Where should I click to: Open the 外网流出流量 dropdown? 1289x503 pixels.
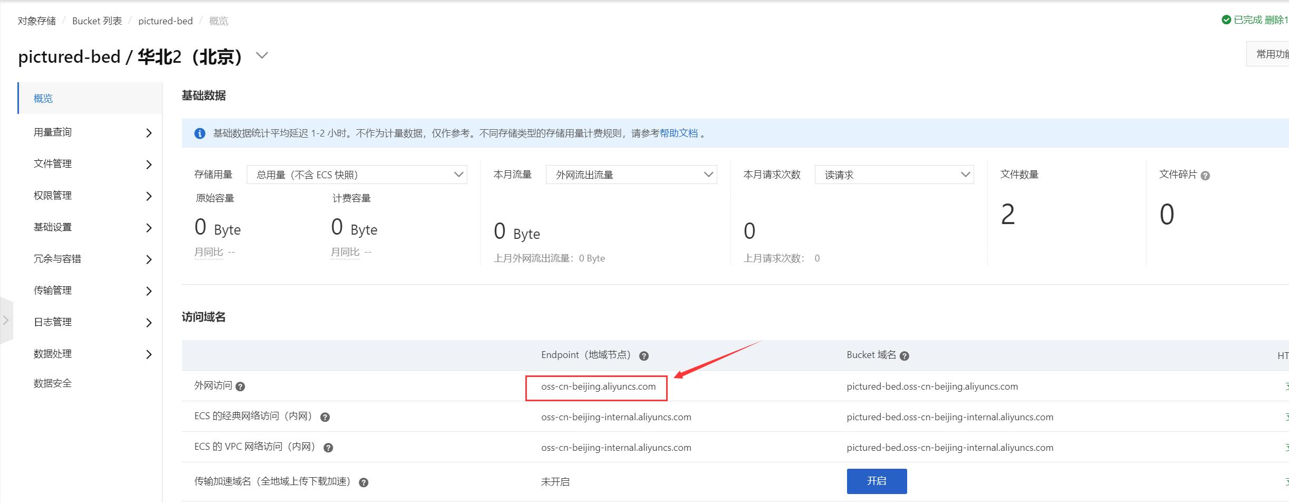(x=631, y=175)
